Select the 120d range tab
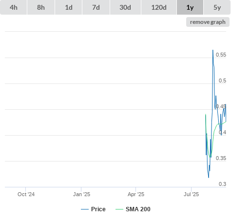The image size is (231, 222). point(159,7)
